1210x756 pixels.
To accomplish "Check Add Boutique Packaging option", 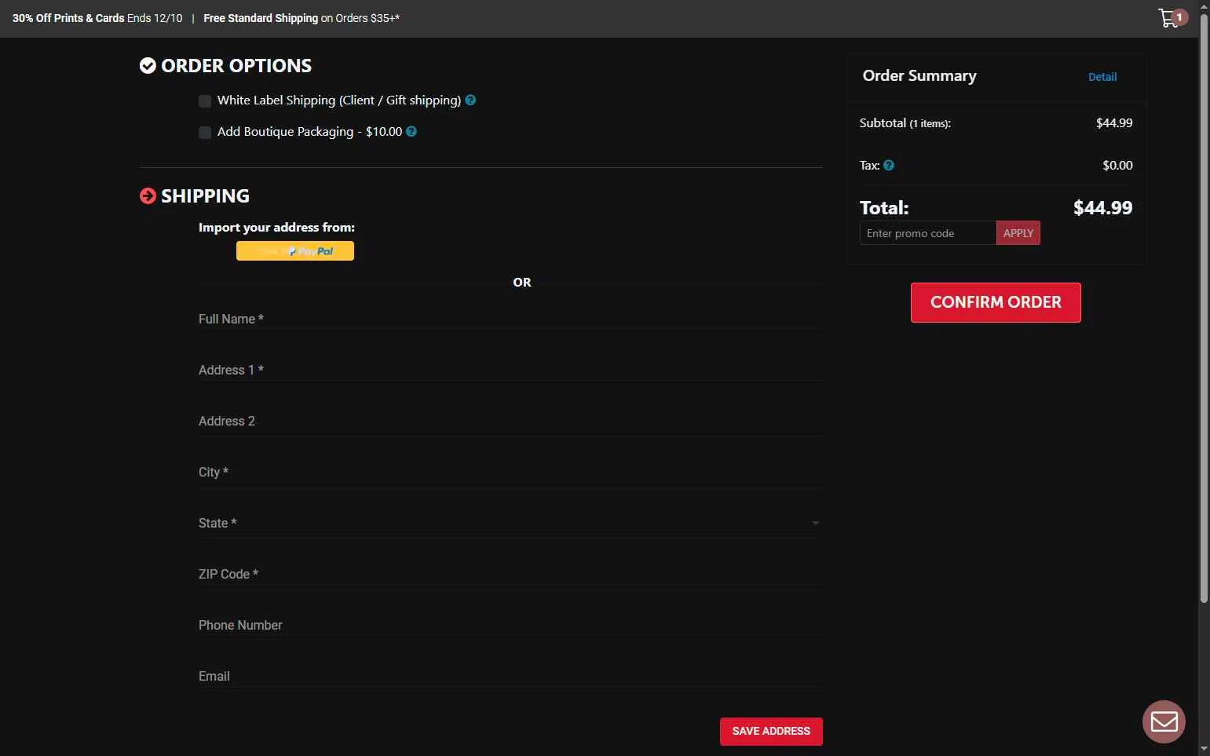I will 205,133.
